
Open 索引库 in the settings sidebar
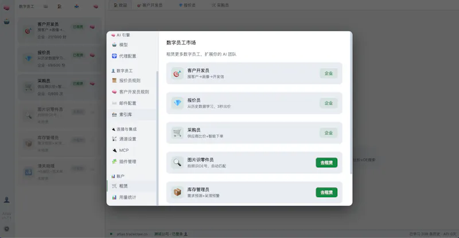click(131, 115)
